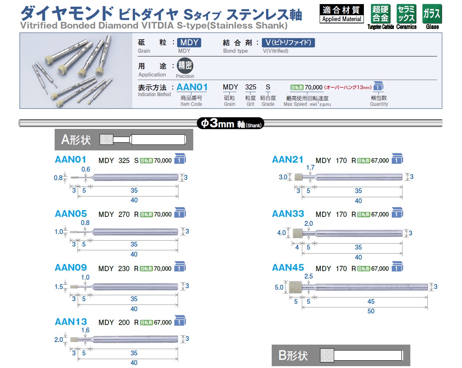Click the diamond tools product photo
Image resolution: width=462 pixels, height=368 pixels.
pyautogui.click(x=76, y=71)
